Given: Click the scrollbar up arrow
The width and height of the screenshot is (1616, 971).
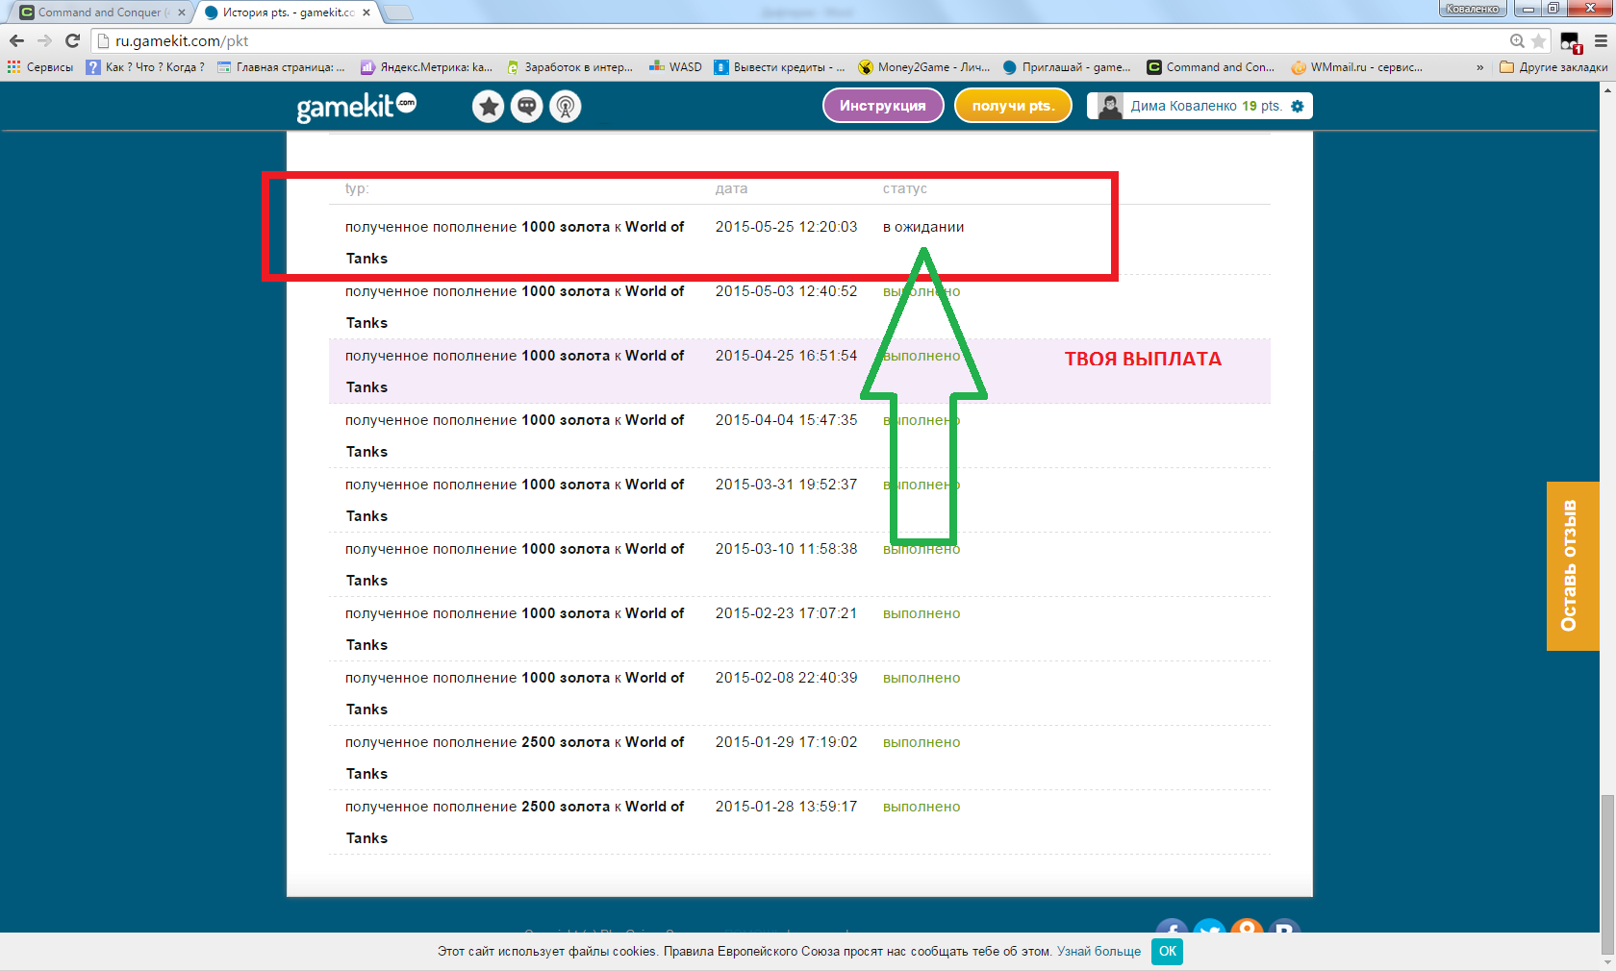Looking at the screenshot, I should (x=1607, y=89).
